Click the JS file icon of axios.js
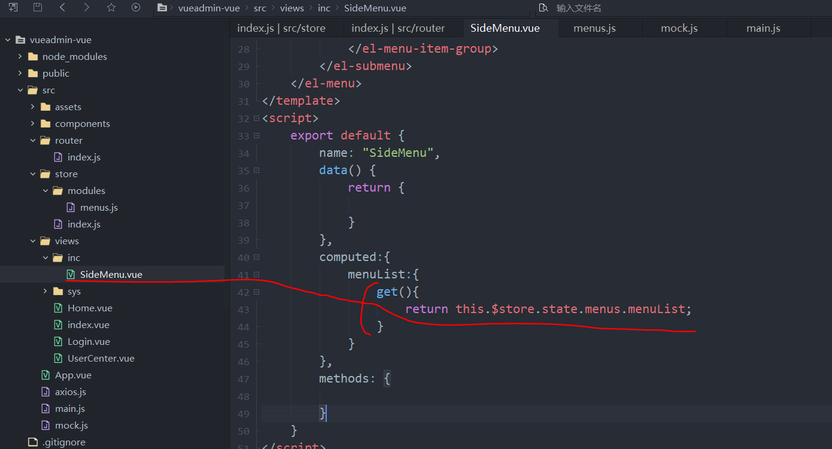 (45, 392)
